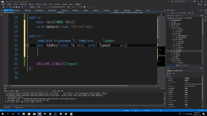Expand the Timer.cpp tree node
207x116 pixels.
pyautogui.click(x=174, y=30)
